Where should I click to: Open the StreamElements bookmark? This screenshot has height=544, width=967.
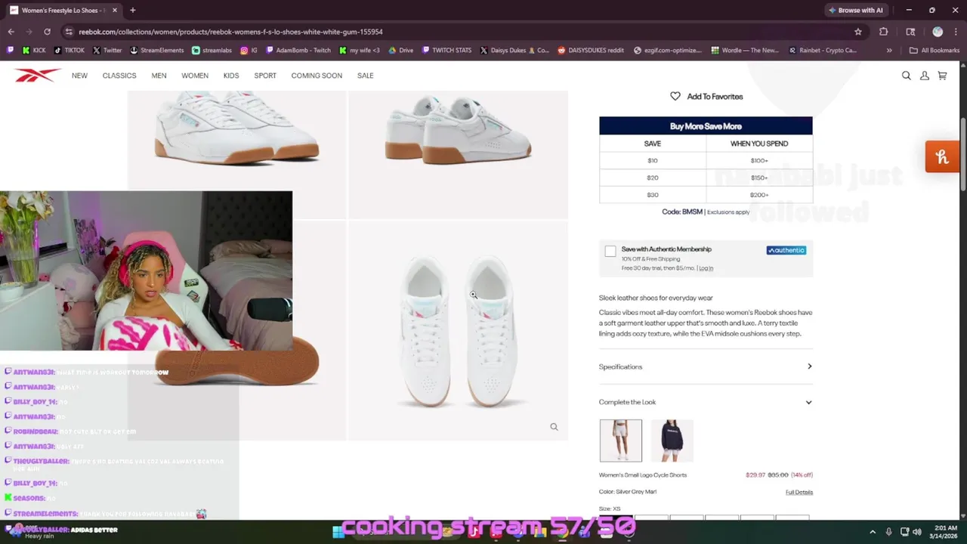click(157, 51)
